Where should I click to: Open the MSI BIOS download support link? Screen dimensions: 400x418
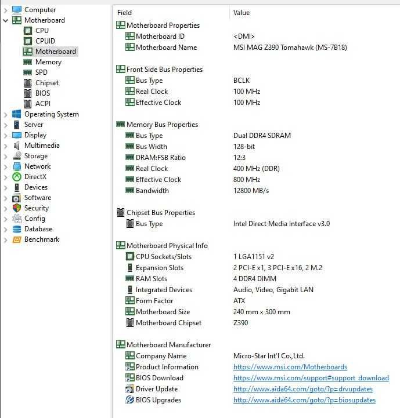click(x=311, y=378)
